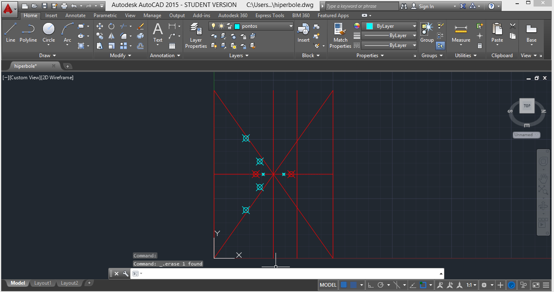
Task: Toggle polar tracking in status bar
Action: coord(381,285)
